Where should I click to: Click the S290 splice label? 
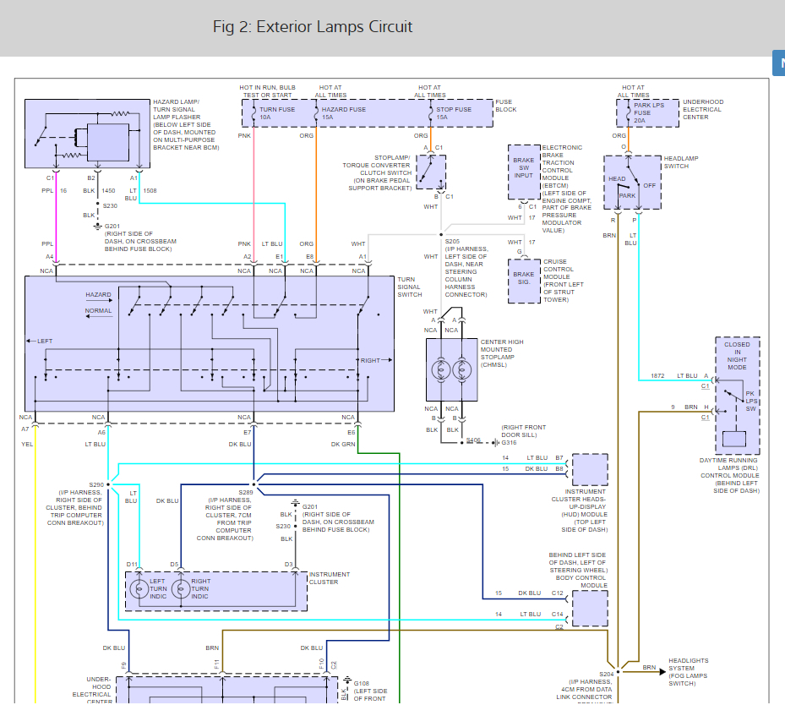coord(96,485)
